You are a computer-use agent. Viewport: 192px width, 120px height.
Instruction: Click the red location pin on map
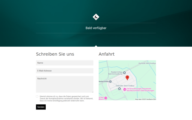[x=127, y=78]
